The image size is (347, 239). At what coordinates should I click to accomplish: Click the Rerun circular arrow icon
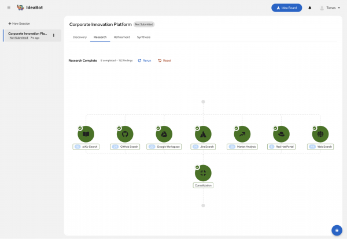[139, 61]
